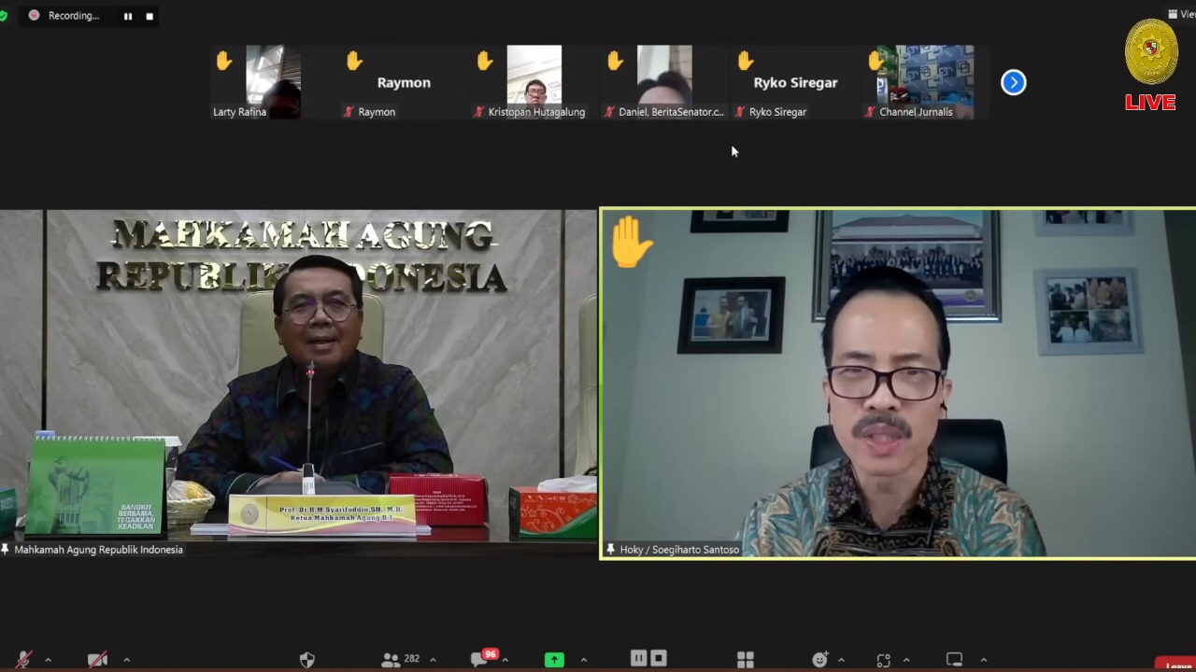Viewport: 1196px width, 672px height.
Task: Show next page of participant videos
Action: [1013, 82]
